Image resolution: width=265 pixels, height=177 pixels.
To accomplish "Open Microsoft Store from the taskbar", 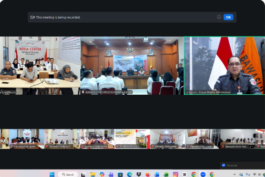I will (x=120, y=175).
